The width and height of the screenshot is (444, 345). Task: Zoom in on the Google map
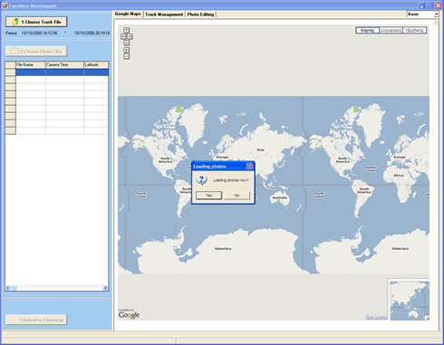coord(127,50)
